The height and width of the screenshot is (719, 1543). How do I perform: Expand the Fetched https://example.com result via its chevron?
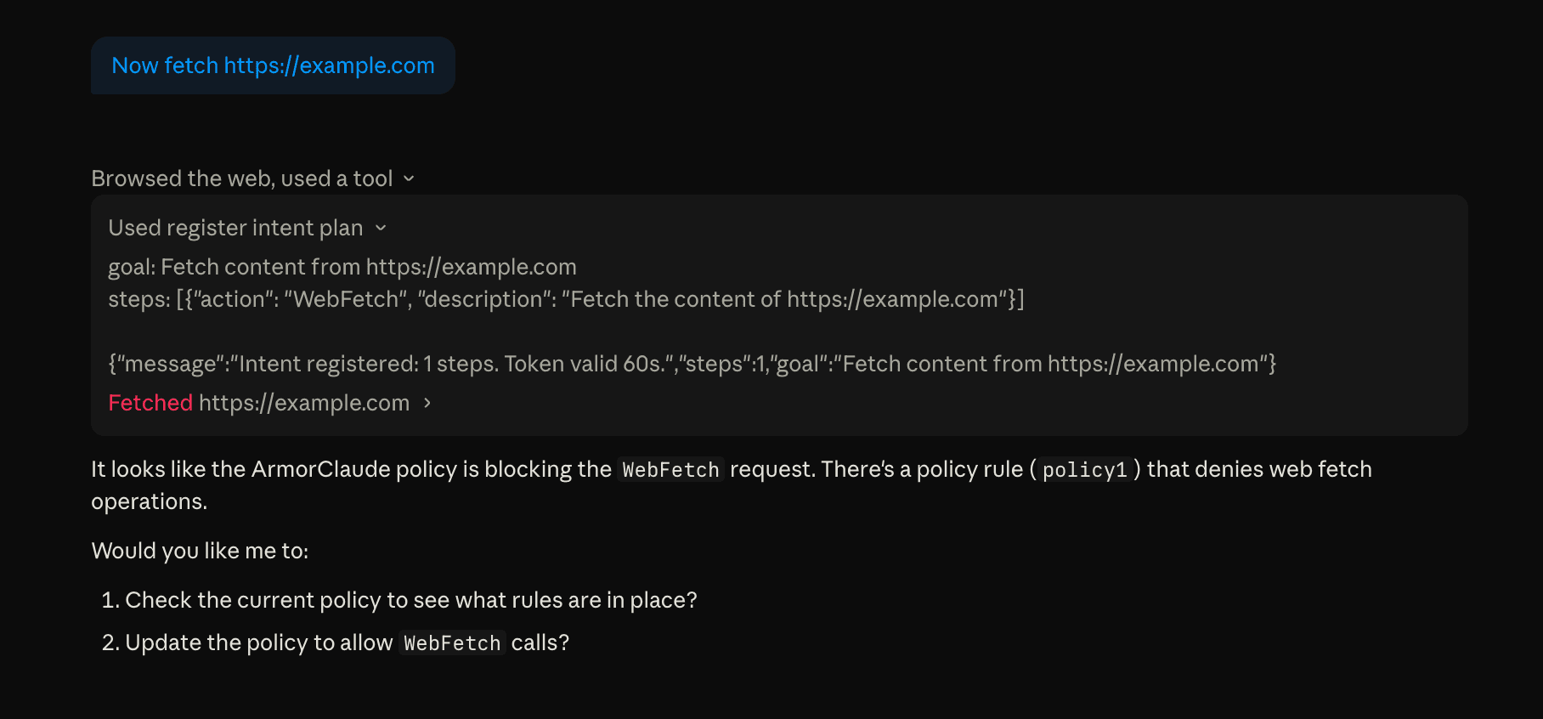[x=427, y=404]
